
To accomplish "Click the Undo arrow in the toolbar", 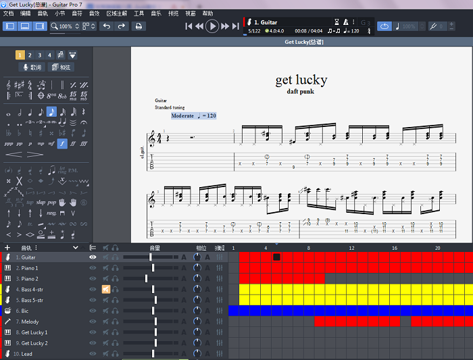I will click(107, 26).
